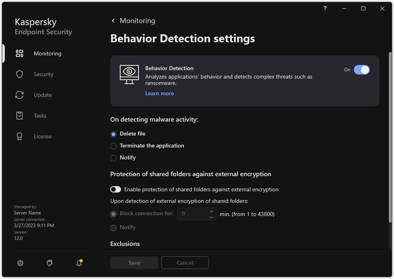Click the help question mark icon
394x279 pixels.
tap(325, 8)
